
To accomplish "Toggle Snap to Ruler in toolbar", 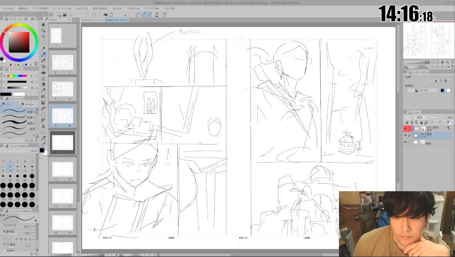I will tap(138, 14).
